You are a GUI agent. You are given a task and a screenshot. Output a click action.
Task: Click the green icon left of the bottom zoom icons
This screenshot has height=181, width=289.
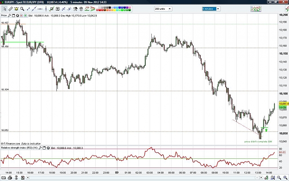pos(266,178)
